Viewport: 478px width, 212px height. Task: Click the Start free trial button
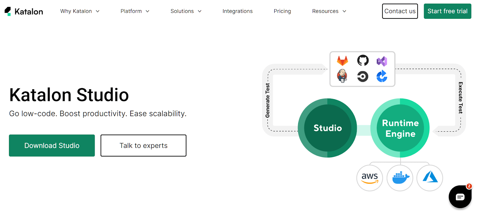pos(447,11)
